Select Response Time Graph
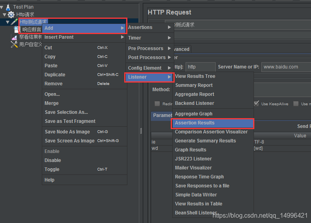311x223 pixels. (x=213, y=177)
